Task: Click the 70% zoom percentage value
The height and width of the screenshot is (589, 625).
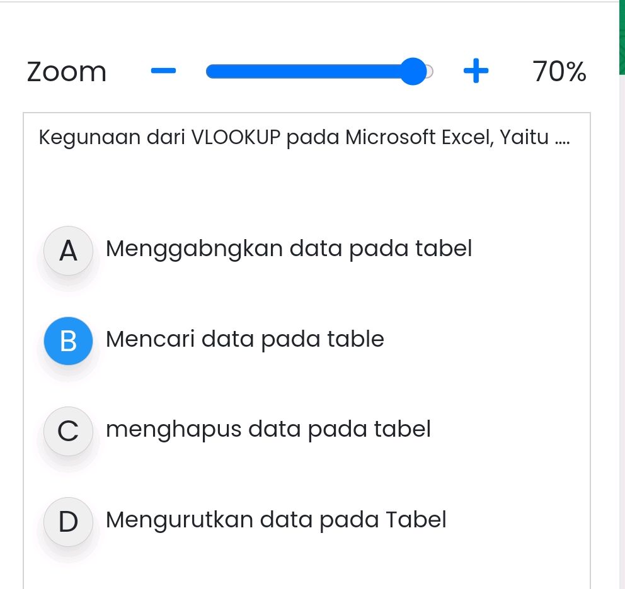Action: click(x=559, y=71)
